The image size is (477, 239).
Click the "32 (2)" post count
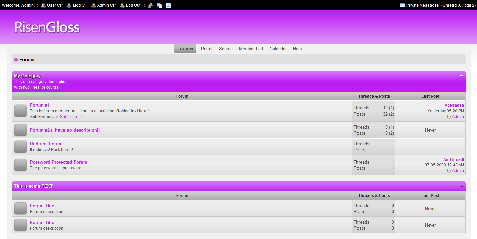(389, 114)
